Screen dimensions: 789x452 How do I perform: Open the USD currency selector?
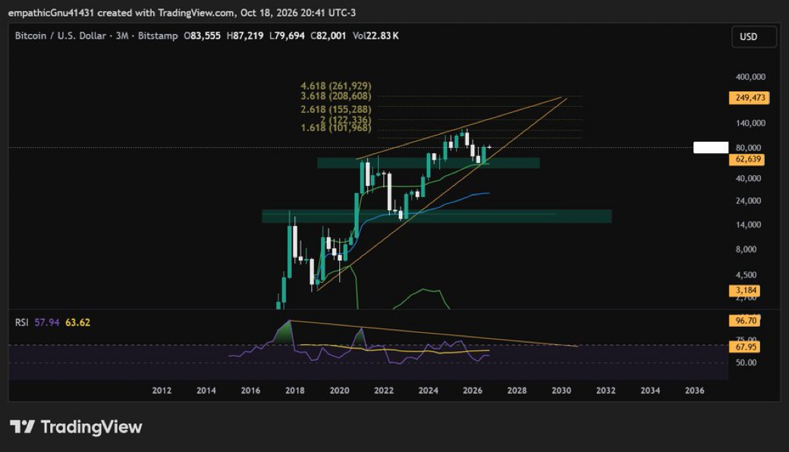click(753, 36)
